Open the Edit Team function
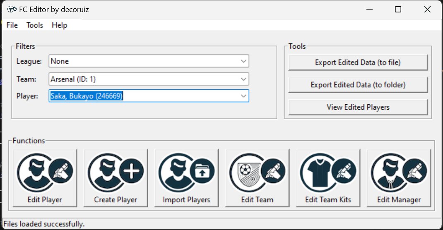 (x=257, y=178)
